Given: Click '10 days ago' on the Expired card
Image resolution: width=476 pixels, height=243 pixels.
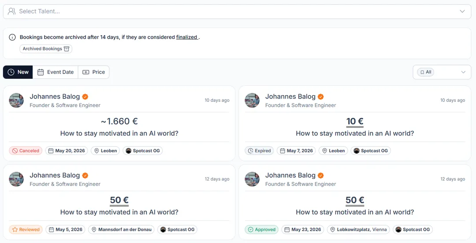Looking at the screenshot, I should coord(453,100).
